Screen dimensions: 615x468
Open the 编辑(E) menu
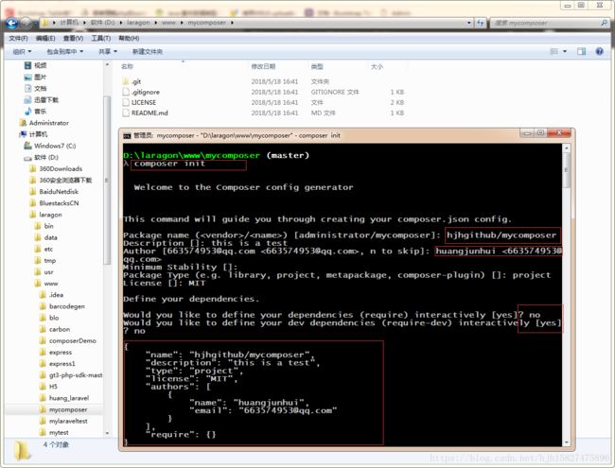45,39
